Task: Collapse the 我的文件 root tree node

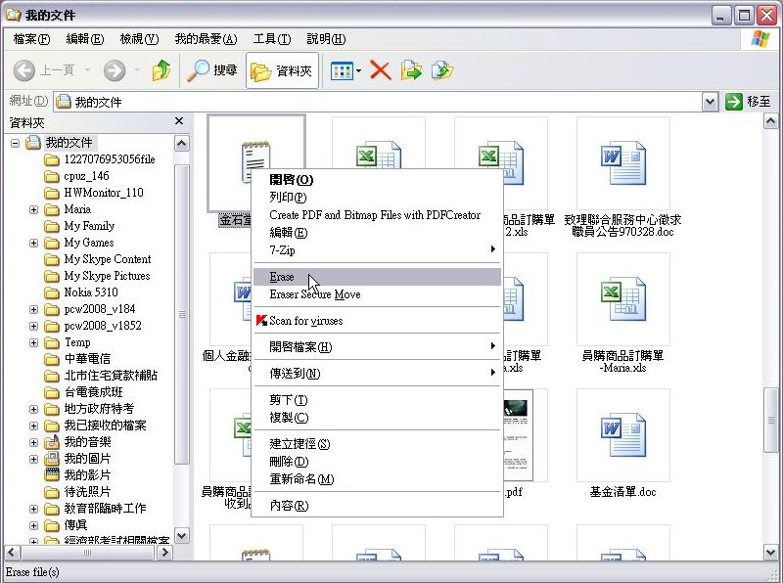Action: [x=16, y=143]
